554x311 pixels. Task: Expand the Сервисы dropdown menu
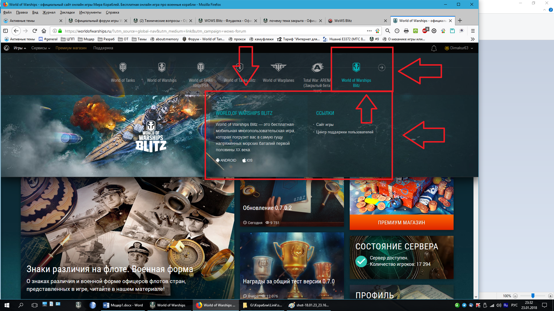41,48
